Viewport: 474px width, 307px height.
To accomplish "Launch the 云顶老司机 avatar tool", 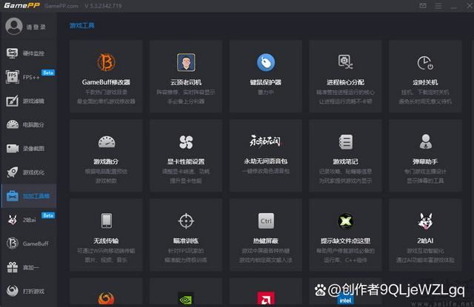I will tap(186, 62).
